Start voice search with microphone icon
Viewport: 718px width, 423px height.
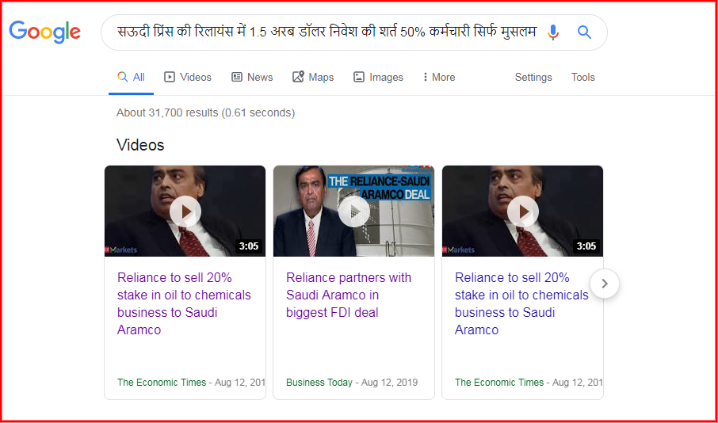(x=553, y=32)
